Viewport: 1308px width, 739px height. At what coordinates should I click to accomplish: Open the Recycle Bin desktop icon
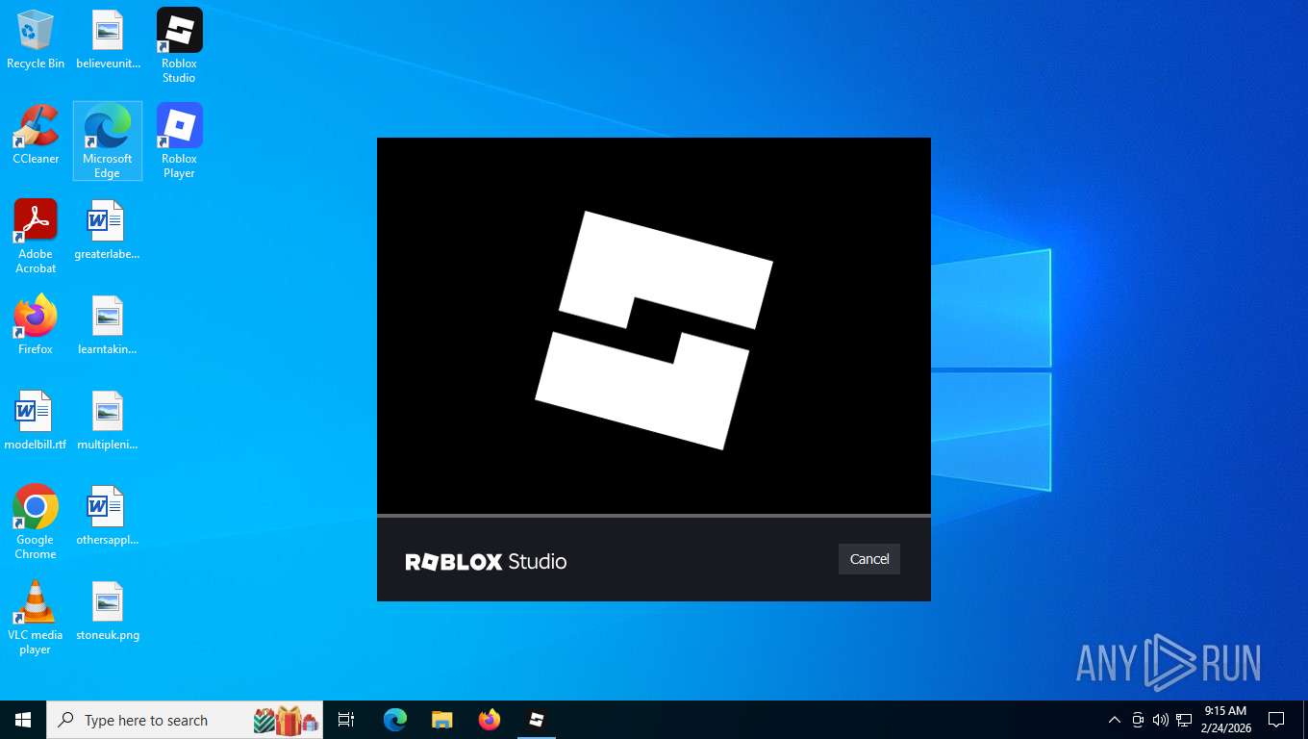click(36, 39)
